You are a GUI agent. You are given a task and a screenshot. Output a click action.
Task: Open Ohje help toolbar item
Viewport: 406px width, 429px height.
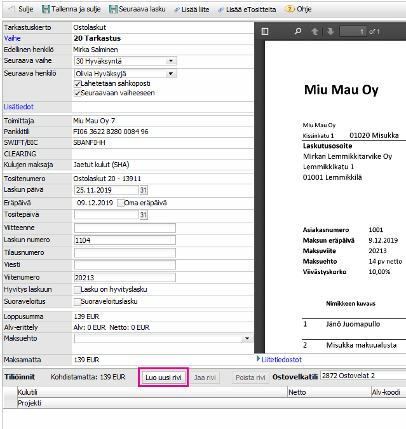(x=298, y=9)
